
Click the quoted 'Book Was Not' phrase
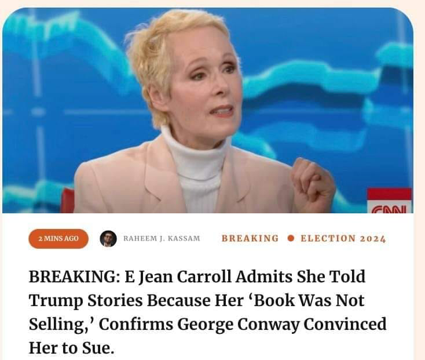(306, 300)
